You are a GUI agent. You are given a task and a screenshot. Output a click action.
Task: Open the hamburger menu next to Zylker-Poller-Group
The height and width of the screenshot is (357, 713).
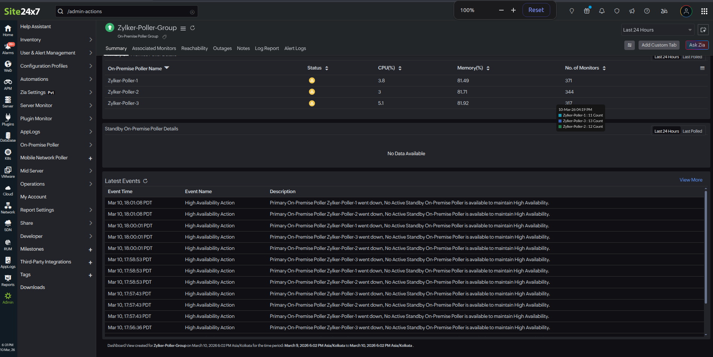click(x=183, y=29)
